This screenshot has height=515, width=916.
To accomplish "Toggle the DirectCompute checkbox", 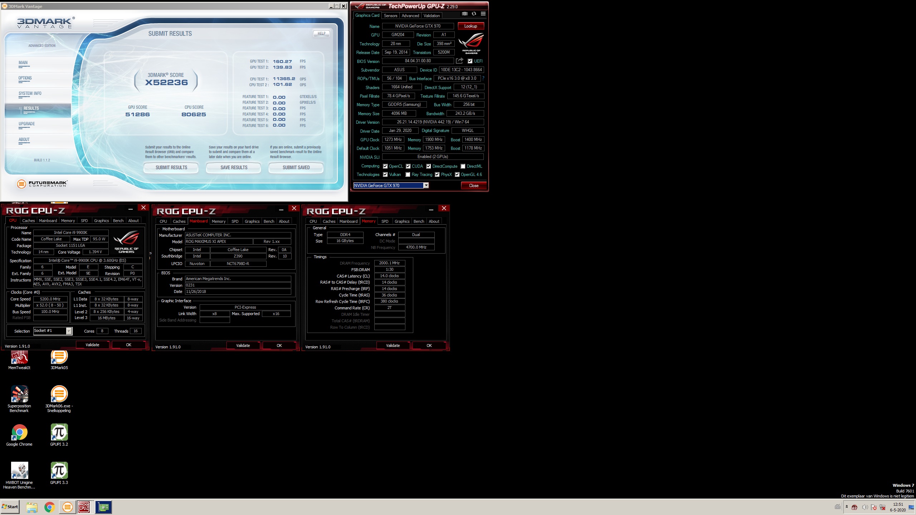I will click(428, 166).
